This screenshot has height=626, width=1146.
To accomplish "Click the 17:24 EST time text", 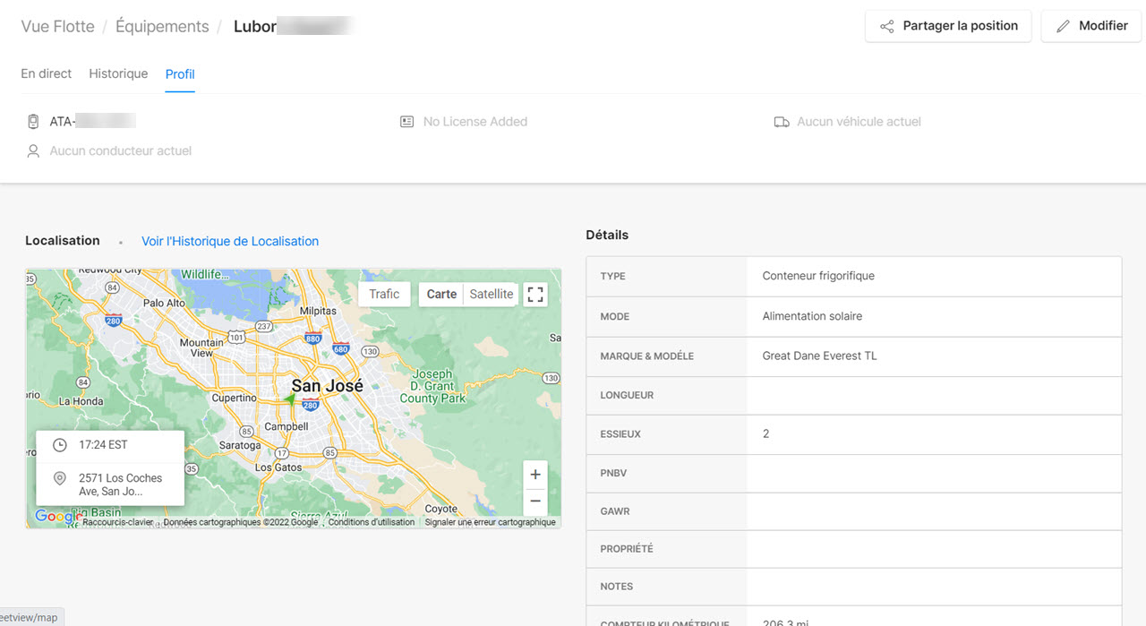I will (x=103, y=445).
